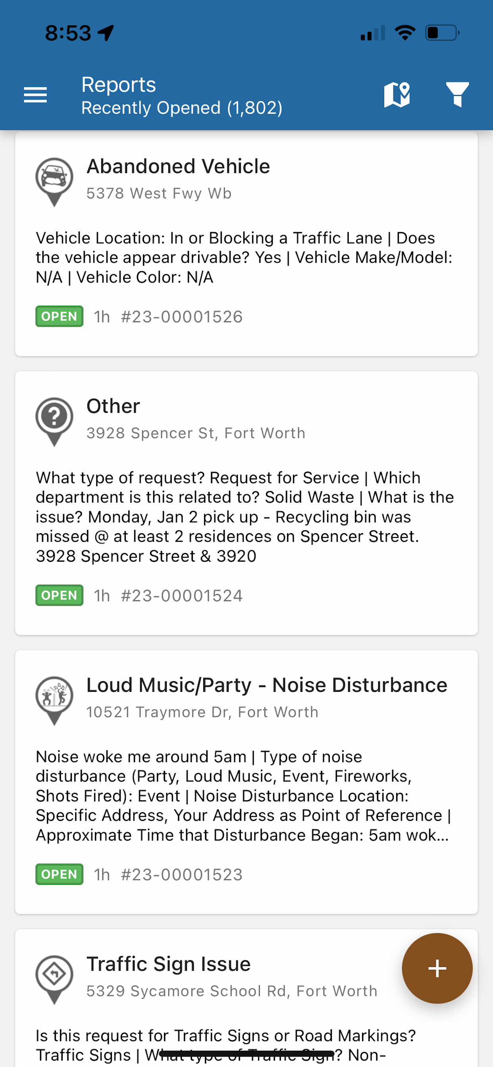Tap the Abandoned Vehicle pin icon
This screenshot has height=1067, width=493.
54,180
